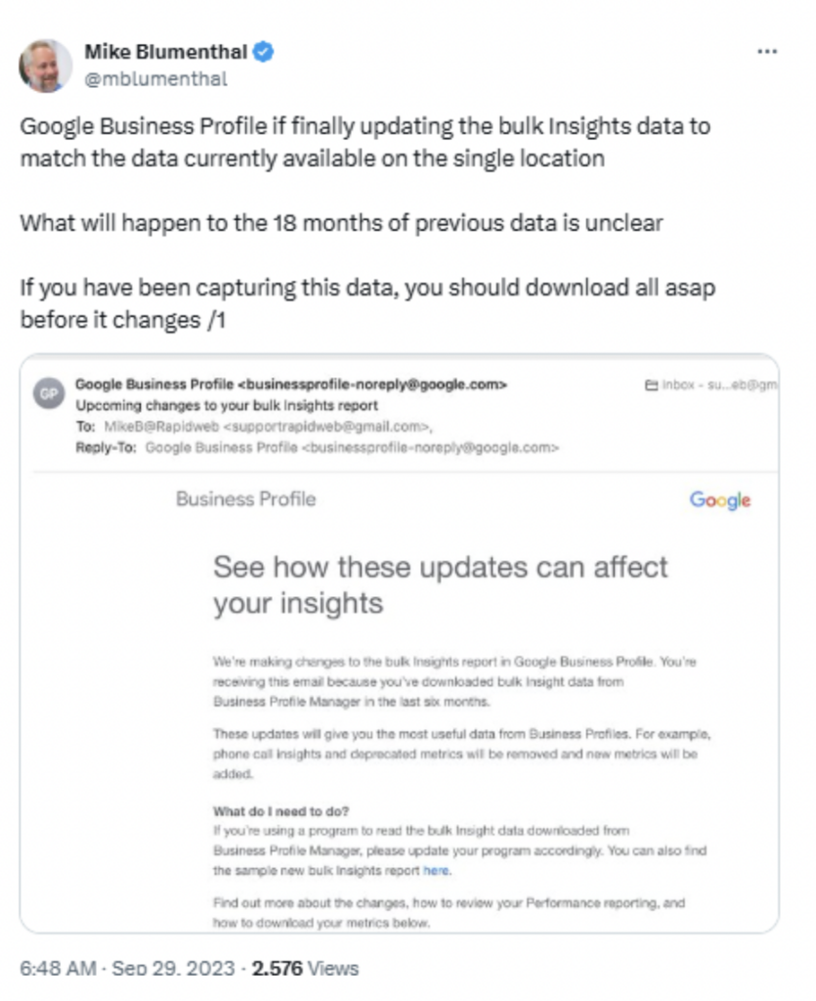Click the inbox folder icon in email
The image size is (816, 1001).
pyautogui.click(x=651, y=386)
